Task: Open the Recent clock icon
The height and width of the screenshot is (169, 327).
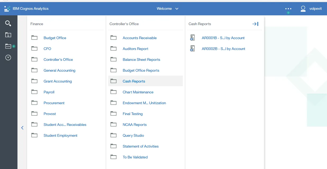Action: click(8, 57)
